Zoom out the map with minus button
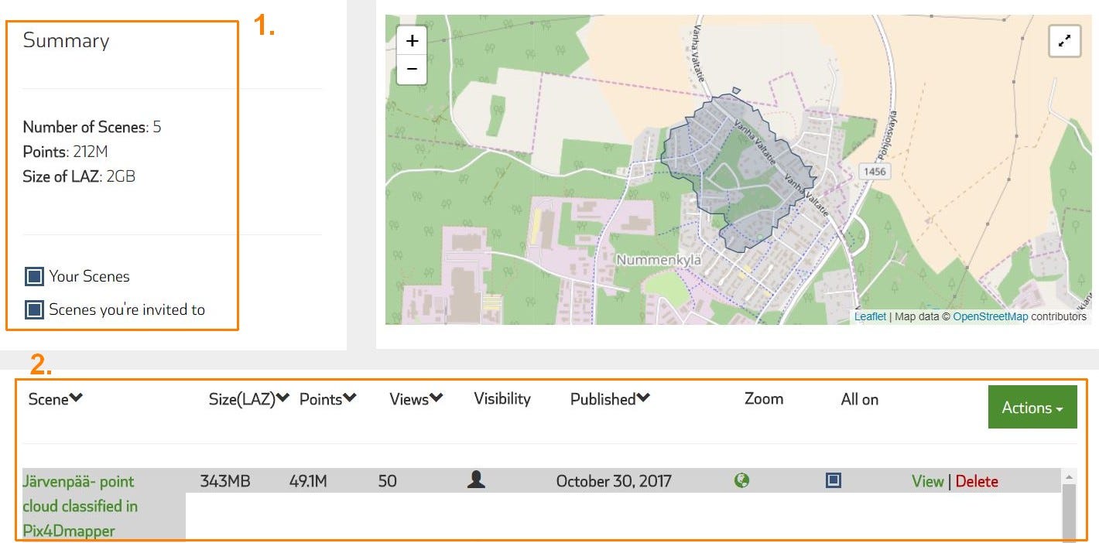 pyautogui.click(x=412, y=70)
